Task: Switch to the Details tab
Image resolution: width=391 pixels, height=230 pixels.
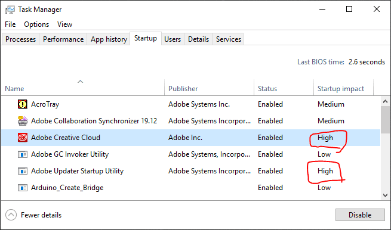Action: pos(199,39)
